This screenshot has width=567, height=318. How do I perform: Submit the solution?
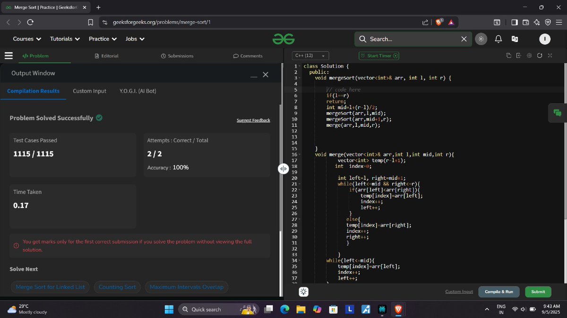point(538,292)
